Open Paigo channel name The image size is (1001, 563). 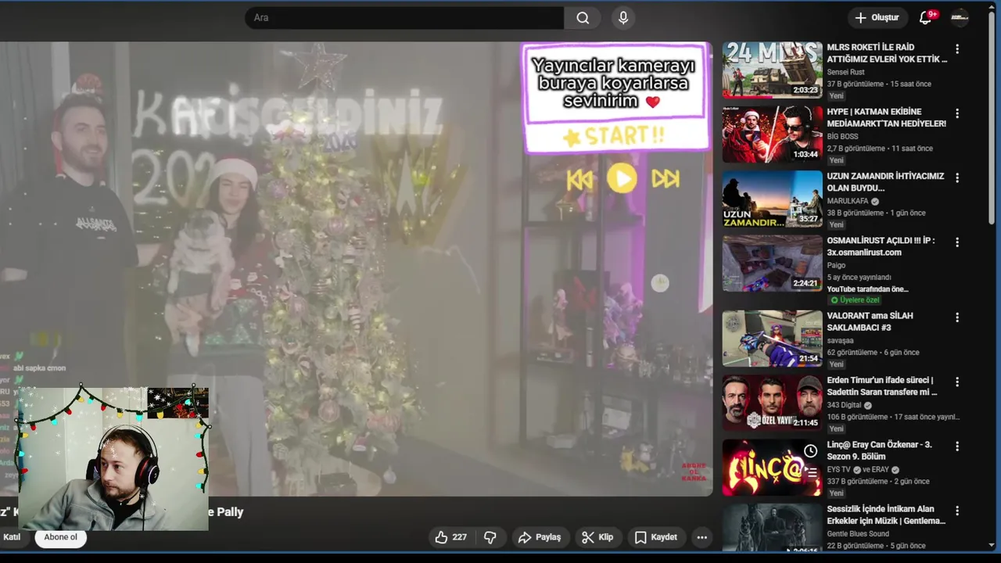[x=837, y=265]
